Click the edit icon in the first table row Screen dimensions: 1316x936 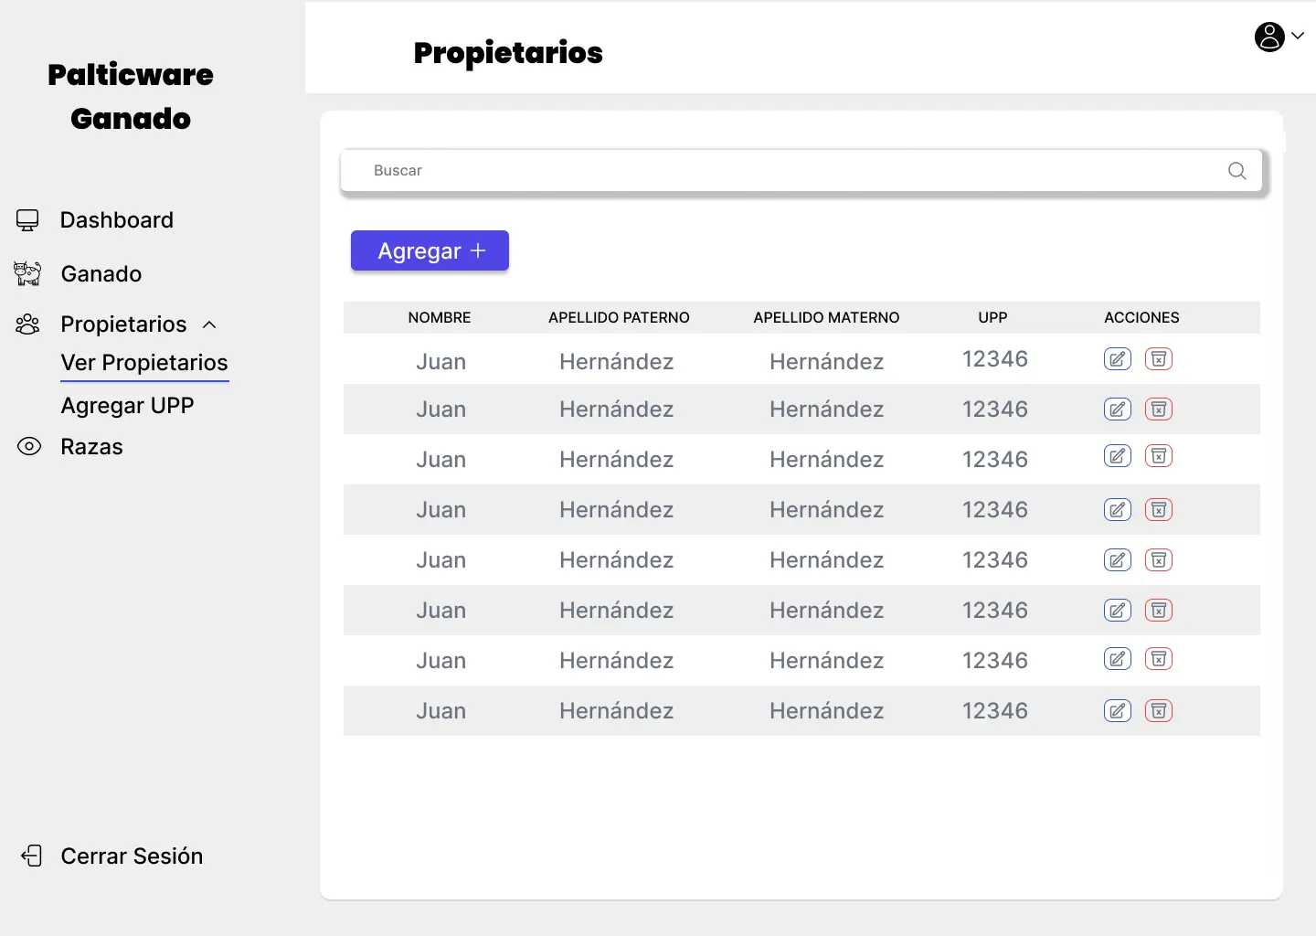(1117, 359)
